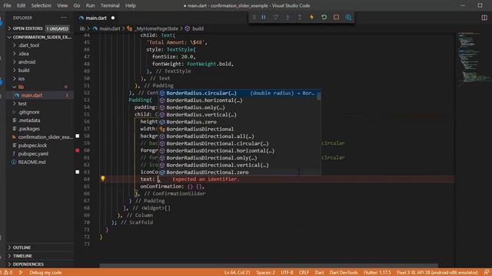Open the Help menu
The image size is (492, 276).
(x=131, y=5)
